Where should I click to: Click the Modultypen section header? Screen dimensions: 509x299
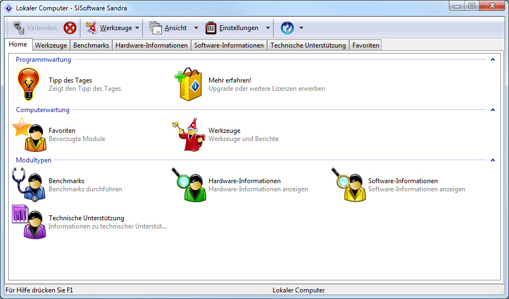(x=34, y=160)
